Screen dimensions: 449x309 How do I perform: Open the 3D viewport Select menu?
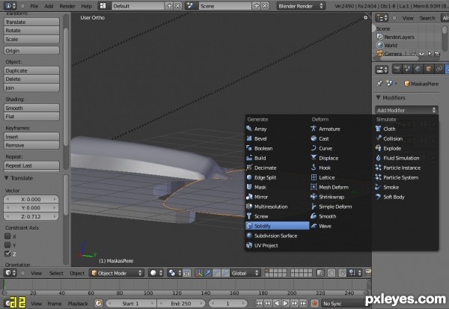point(56,273)
